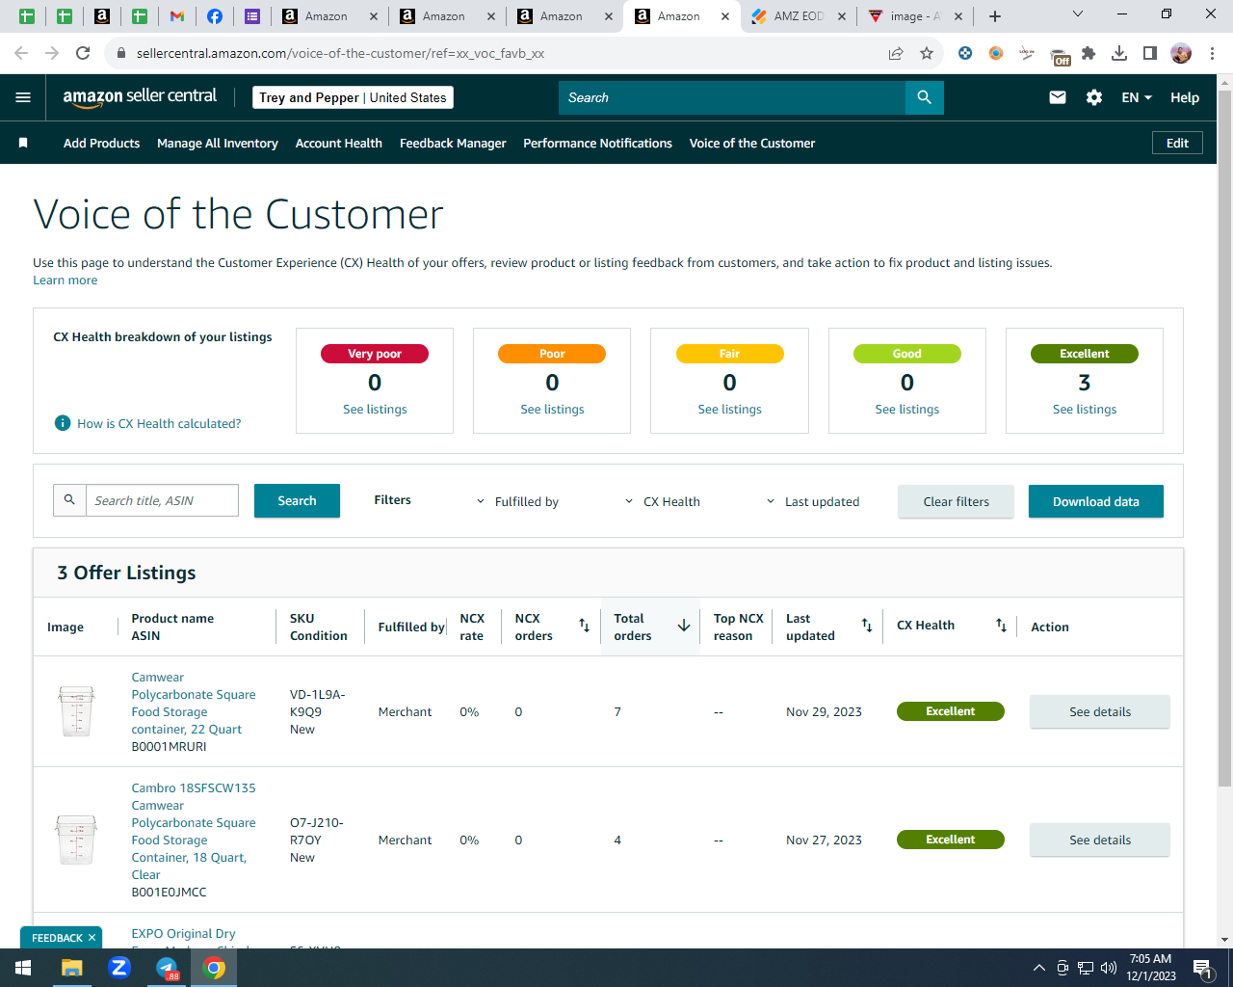Open the EN language dropdown
The width and height of the screenshot is (1233, 987).
(1137, 97)
